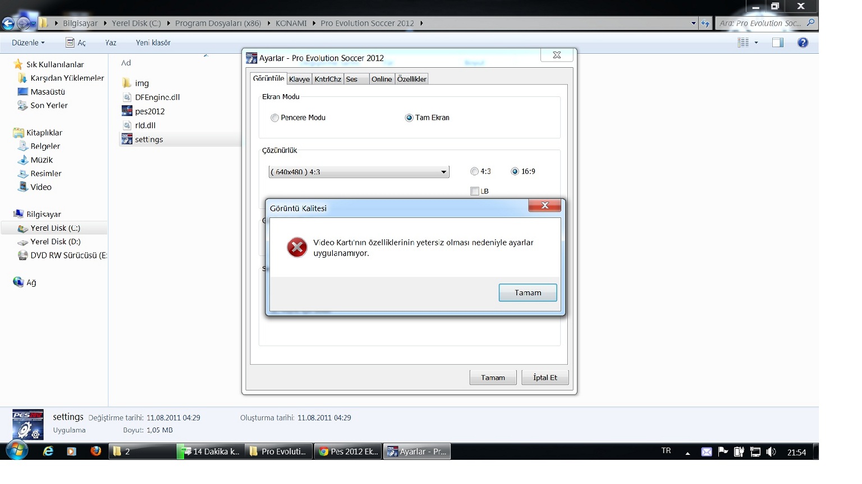Toggle the preview pane icon

click(x=778, y=43)
